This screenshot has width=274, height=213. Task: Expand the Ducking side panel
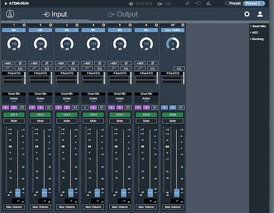point(257,39)
